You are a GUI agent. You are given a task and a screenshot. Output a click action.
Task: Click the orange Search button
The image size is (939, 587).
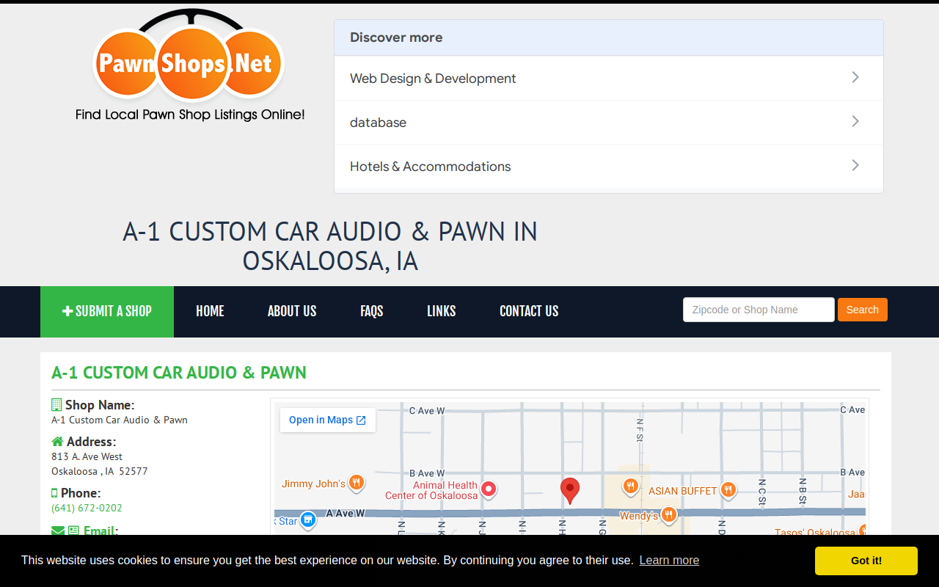[x=863, y=310]
